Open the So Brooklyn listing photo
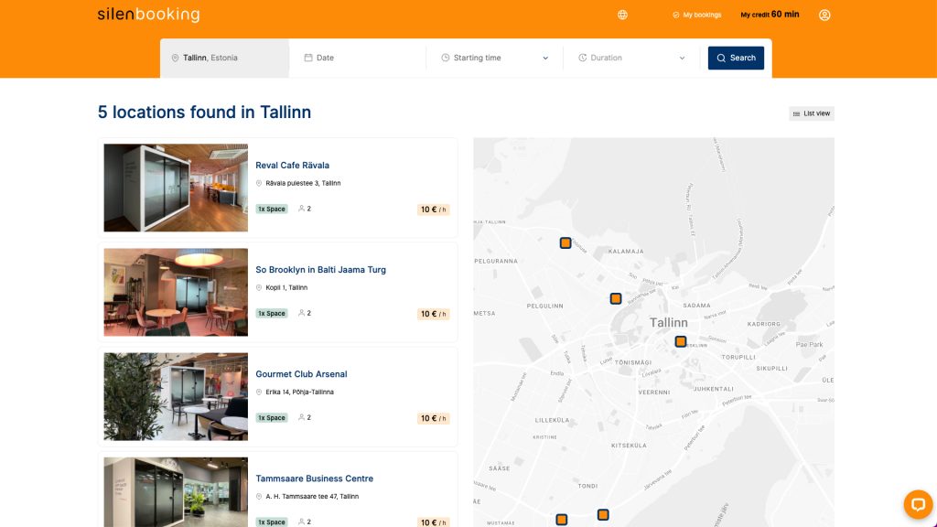The image size is (937, 527). [x=176, y=292]
